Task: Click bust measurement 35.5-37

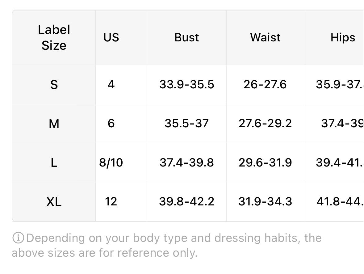Action: click(x=187, y=123)
